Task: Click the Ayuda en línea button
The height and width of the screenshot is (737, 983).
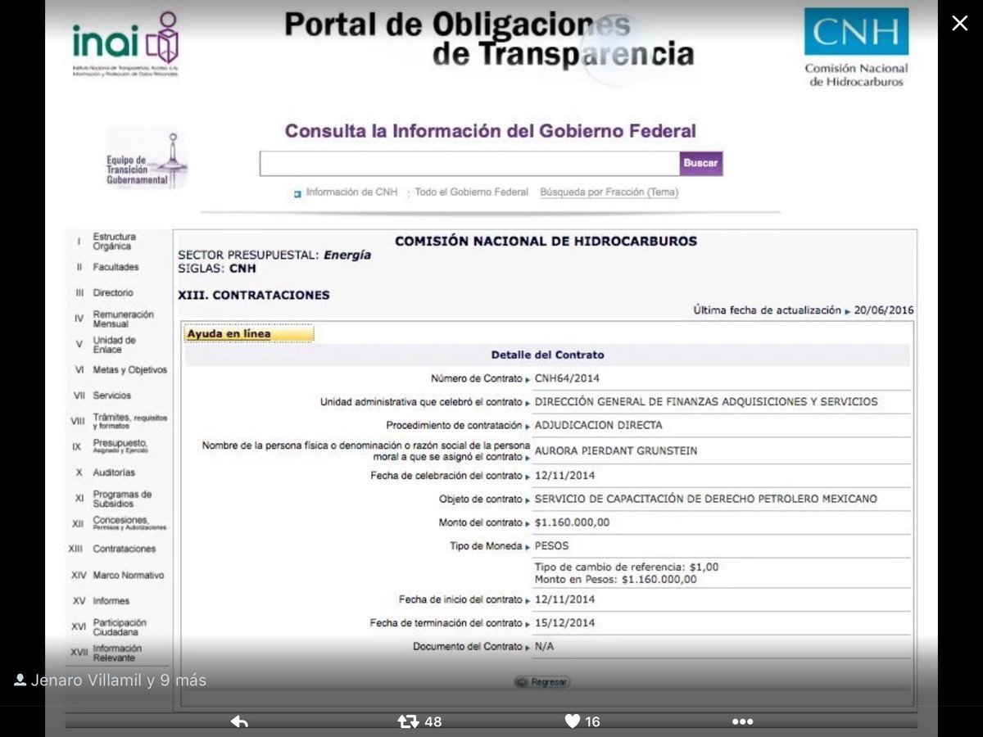Action: [248, 334]
